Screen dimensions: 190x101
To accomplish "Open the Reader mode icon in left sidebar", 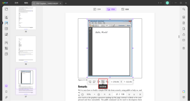I will tap(6, 9).
